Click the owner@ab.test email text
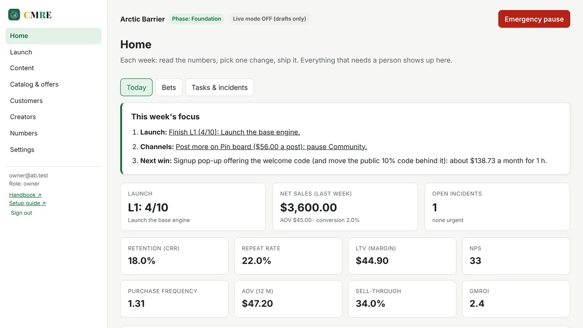The height and width of the screenshot is (328, 583). [x=29, y=175]
